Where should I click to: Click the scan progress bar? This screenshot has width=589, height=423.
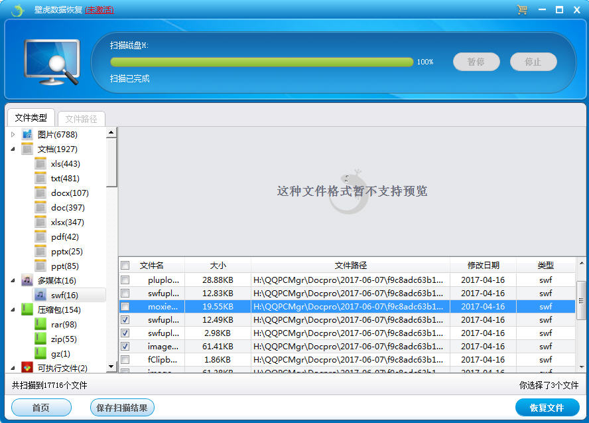point(262,62)
